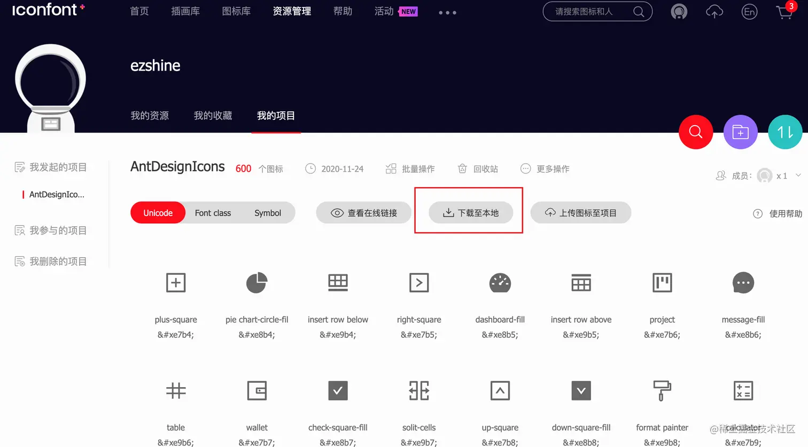808x447 pixels.
Task: Select the calculator icon
Action: click(x=743, y=390)
